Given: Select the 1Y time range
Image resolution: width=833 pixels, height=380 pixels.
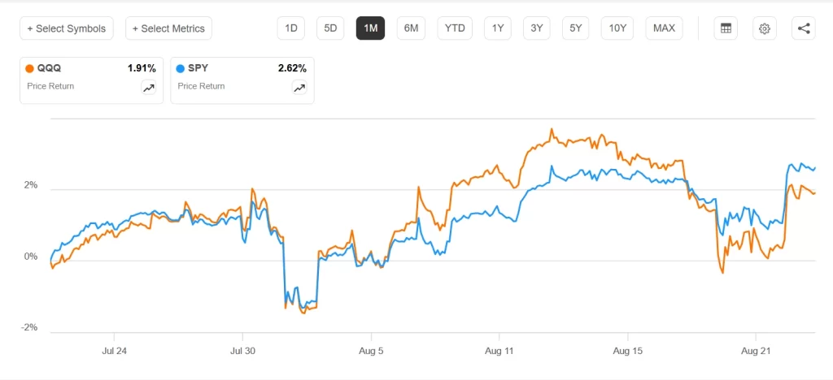Looking at the screenshot, I should 497,28.
